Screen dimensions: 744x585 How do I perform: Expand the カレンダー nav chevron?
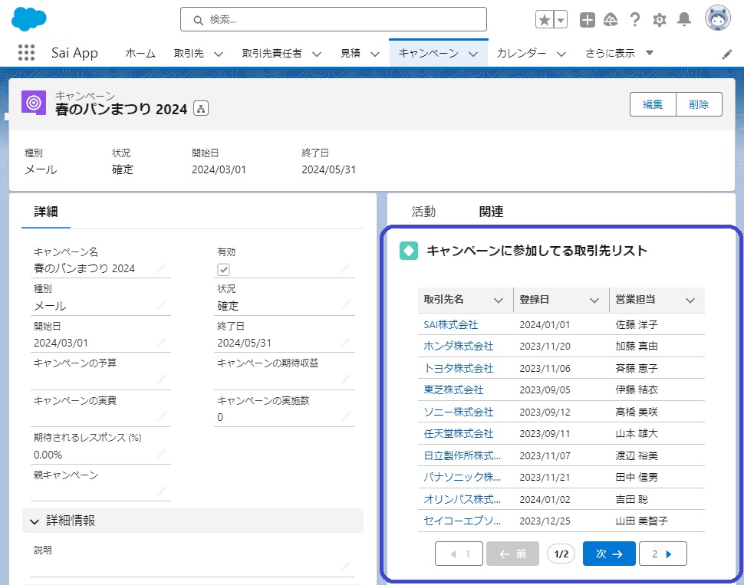[x=561, y=54]
